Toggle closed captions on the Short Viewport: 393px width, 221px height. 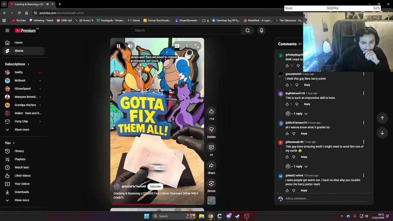click(177, 46)
